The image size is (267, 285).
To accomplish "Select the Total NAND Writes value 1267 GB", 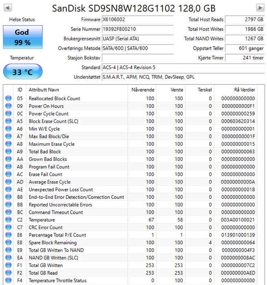I will [x=245, y=39].
